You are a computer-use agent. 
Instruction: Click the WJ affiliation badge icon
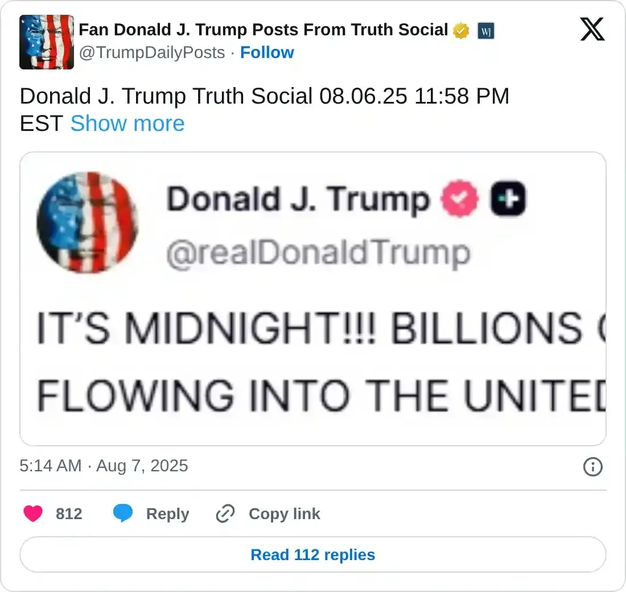click(x=485, y=31)
